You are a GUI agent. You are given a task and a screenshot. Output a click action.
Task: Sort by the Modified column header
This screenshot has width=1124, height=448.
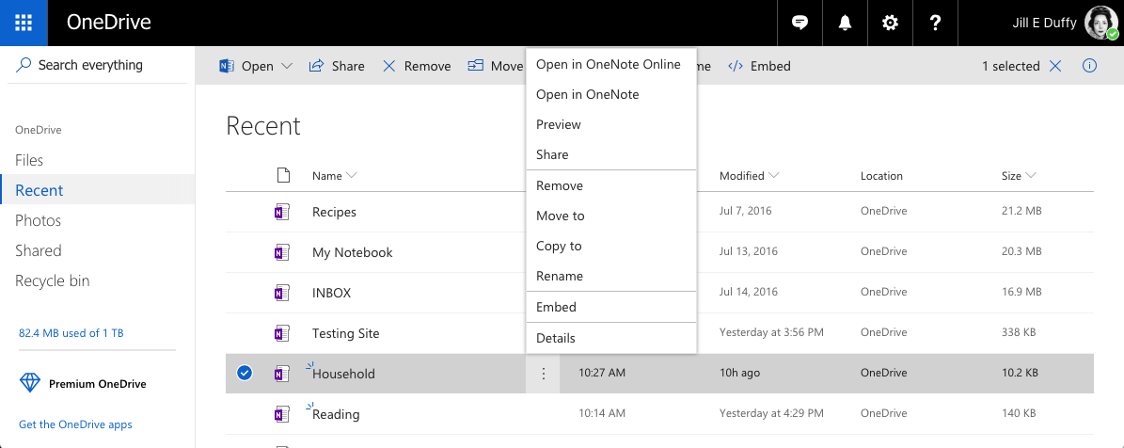tap(749, 176)
